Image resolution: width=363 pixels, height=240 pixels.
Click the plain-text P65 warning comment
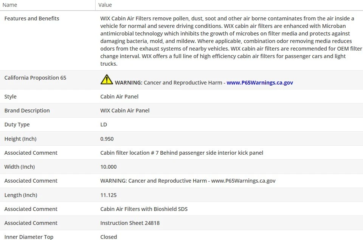(188, 181)
